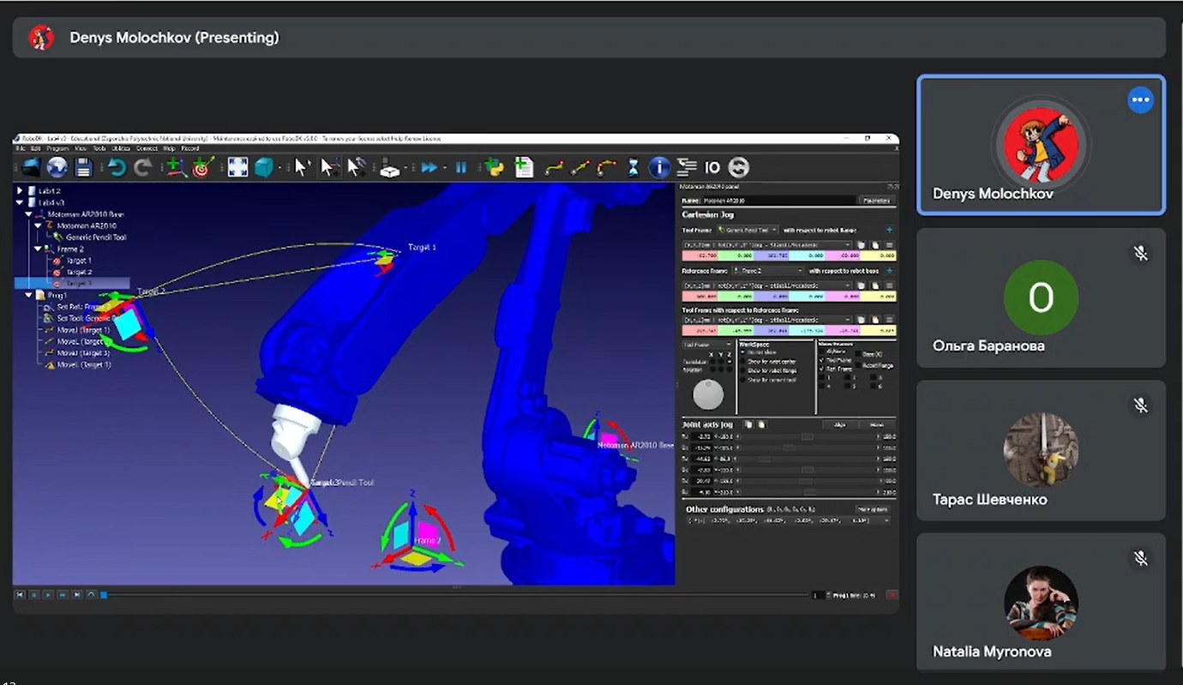Viewport: 1183px width, 685px height.
Task: Open the Tools menu in the menu bar
Action: [99, 148]
